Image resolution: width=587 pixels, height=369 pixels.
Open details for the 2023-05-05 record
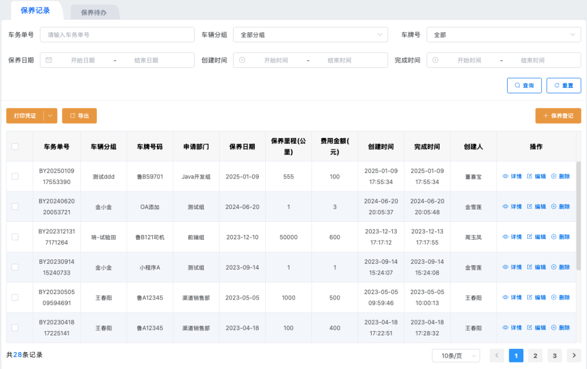pyautogui.click(x=512, y=297)
